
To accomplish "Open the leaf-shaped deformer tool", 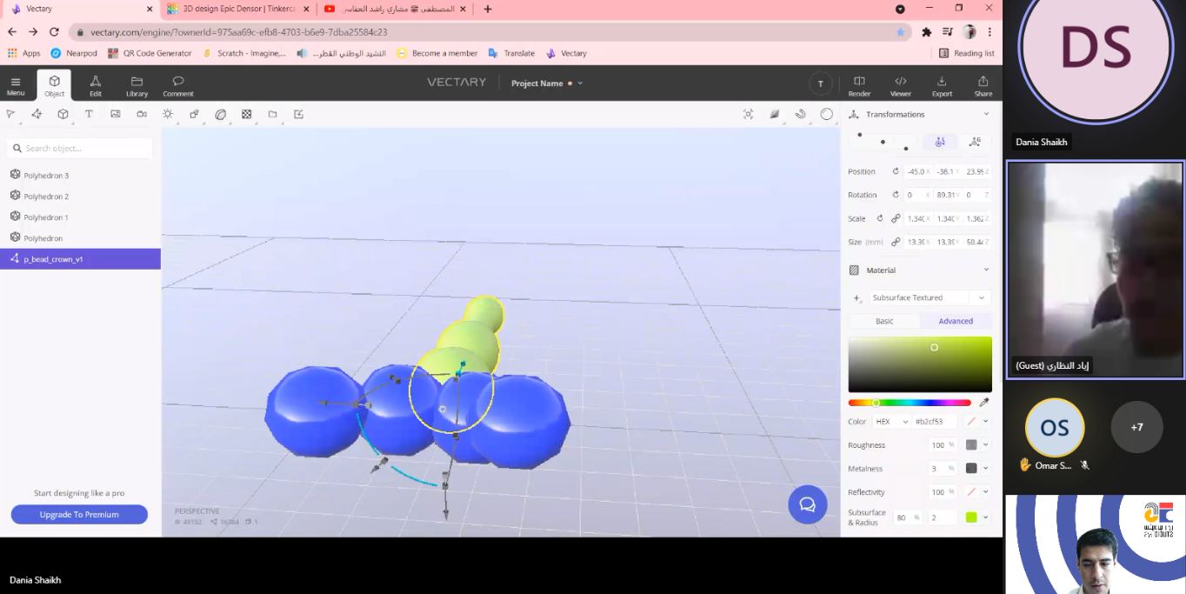I will (x=220, y=114).
